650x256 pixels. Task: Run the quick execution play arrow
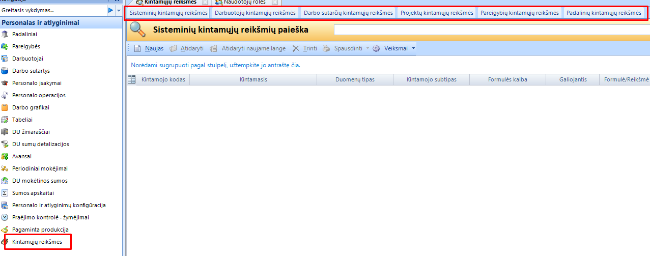tap(110, 10)
